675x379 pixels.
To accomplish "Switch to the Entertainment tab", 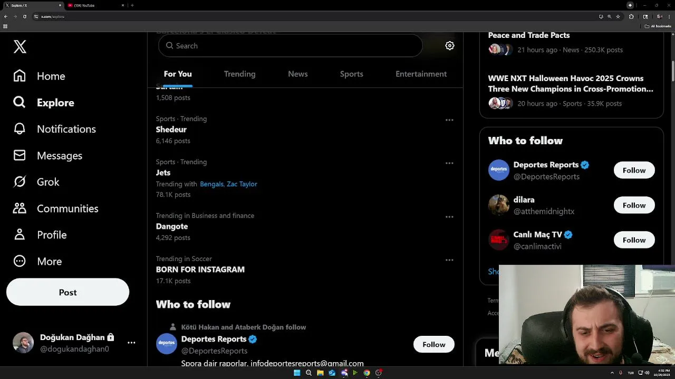I will (421, 74).
